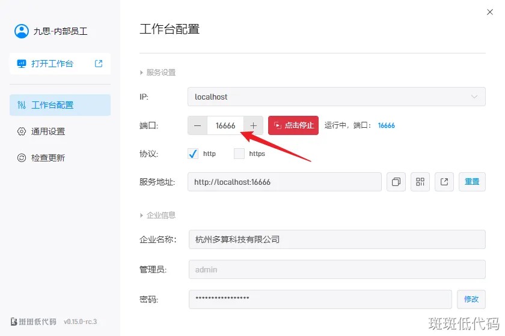Enable the https protocol checkbox
The image size is (505, 336).
point(239,154)
